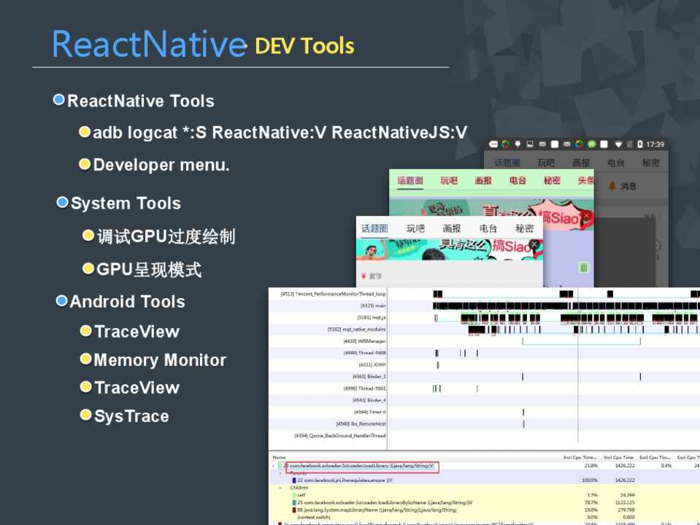Click the Name column header in profile table
Viewport: 700px width, 525px height.
click(x=280, y=457)
